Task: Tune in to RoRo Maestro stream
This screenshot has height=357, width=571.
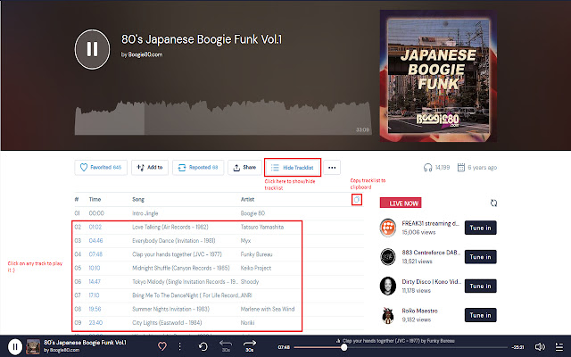Action: point(480,315)
